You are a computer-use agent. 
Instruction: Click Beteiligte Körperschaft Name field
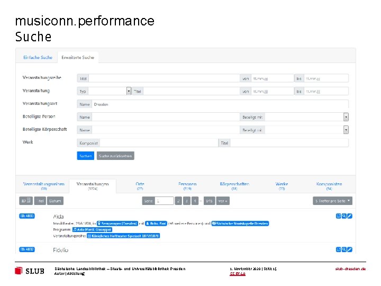click(166, 130)
